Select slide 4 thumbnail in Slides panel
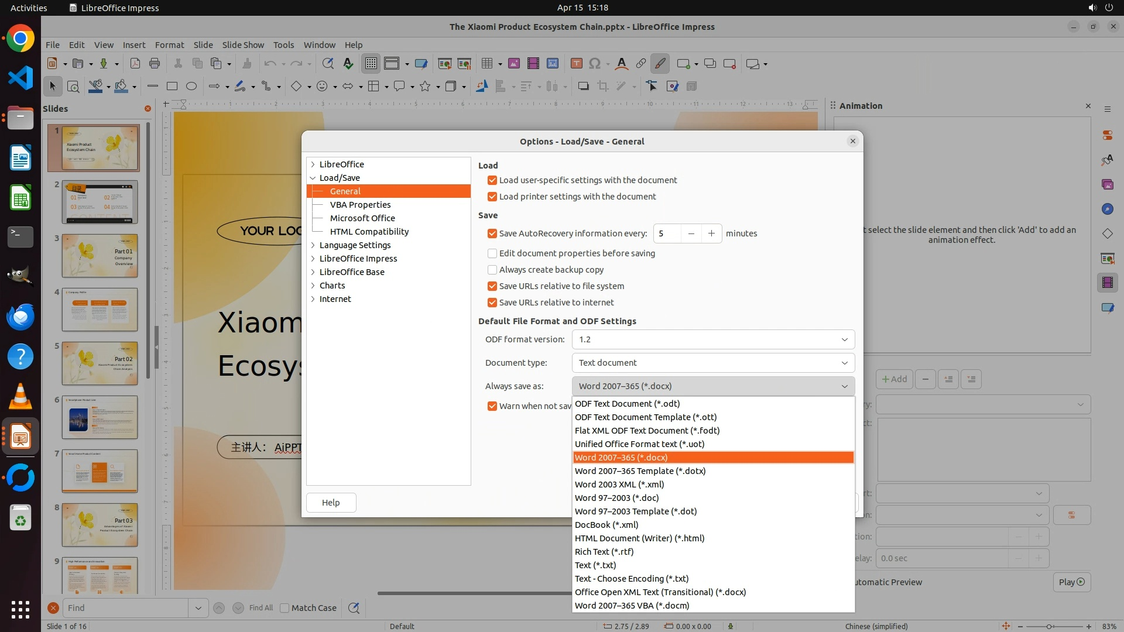 pyautogui.click(x=100, y=310)
